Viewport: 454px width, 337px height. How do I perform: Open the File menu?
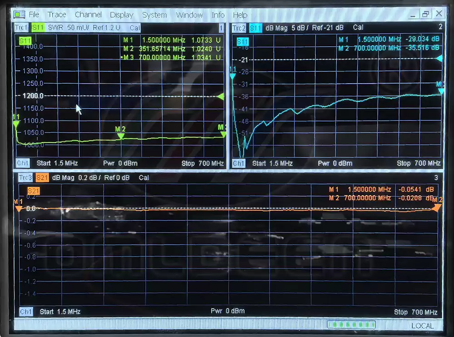point(34,15)
